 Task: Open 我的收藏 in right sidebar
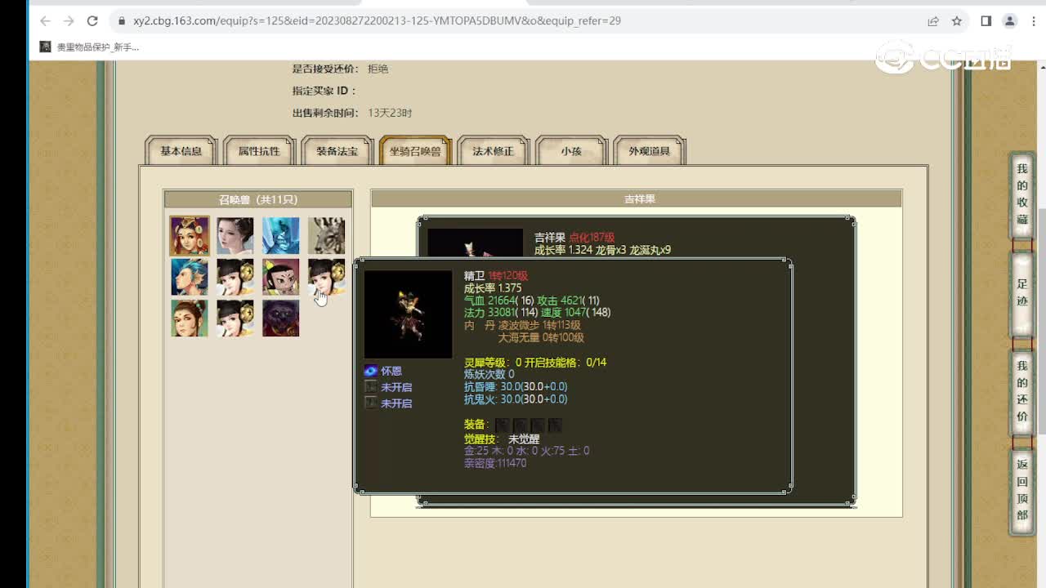pos(1022,194)
